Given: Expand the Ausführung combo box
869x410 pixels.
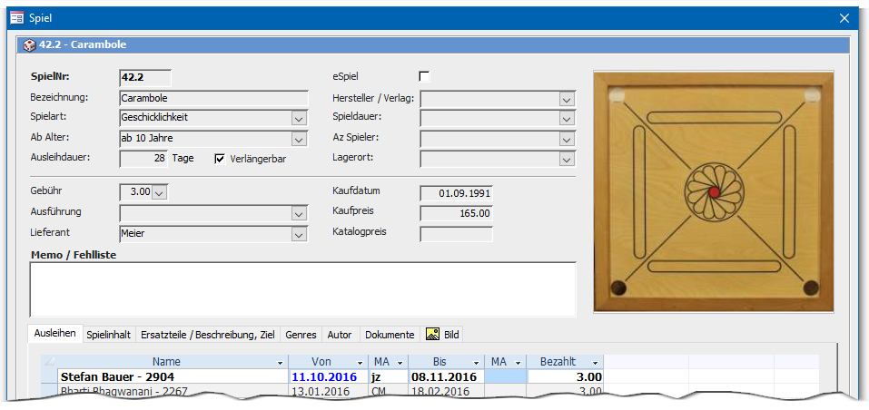Looking at the screenshot, I should [x=299, y=214].
